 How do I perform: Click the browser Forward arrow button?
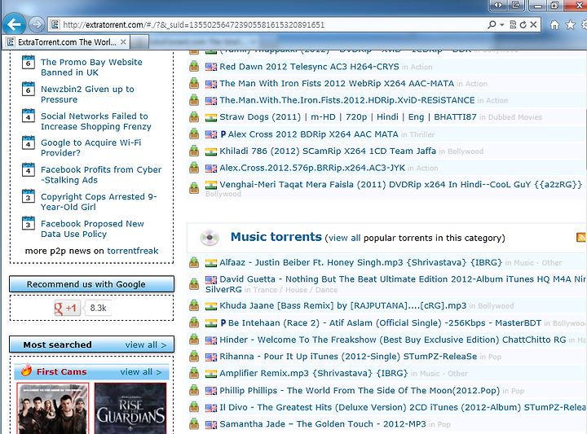point(37,24)
